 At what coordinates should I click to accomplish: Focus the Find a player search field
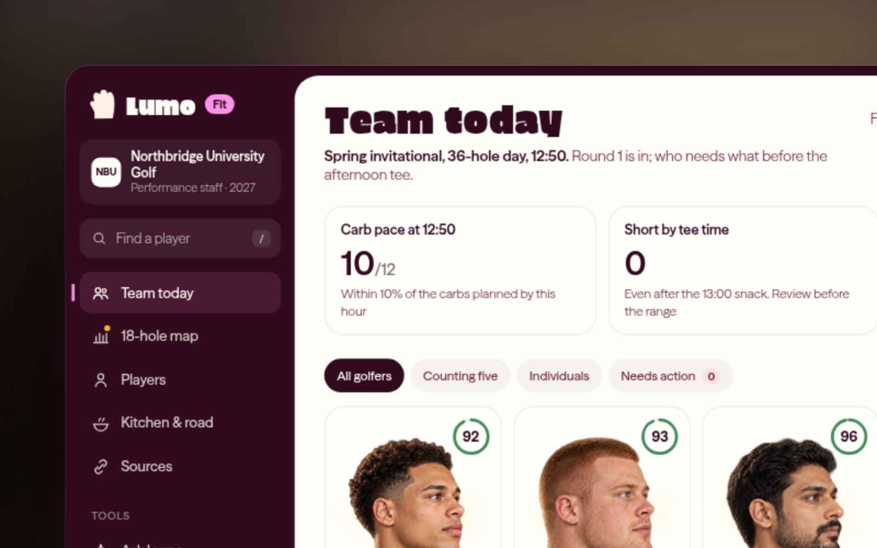point(180,238)
